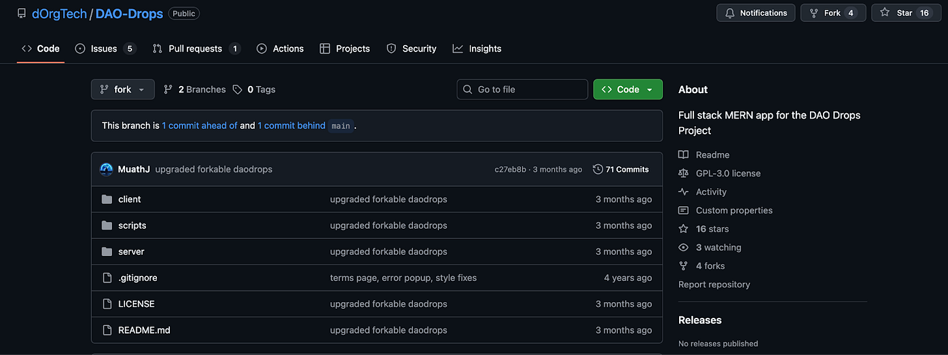Image resolution: width=948 pixels, height=355 pixels.
Task: Open the server folder
Action: [132, 251]
